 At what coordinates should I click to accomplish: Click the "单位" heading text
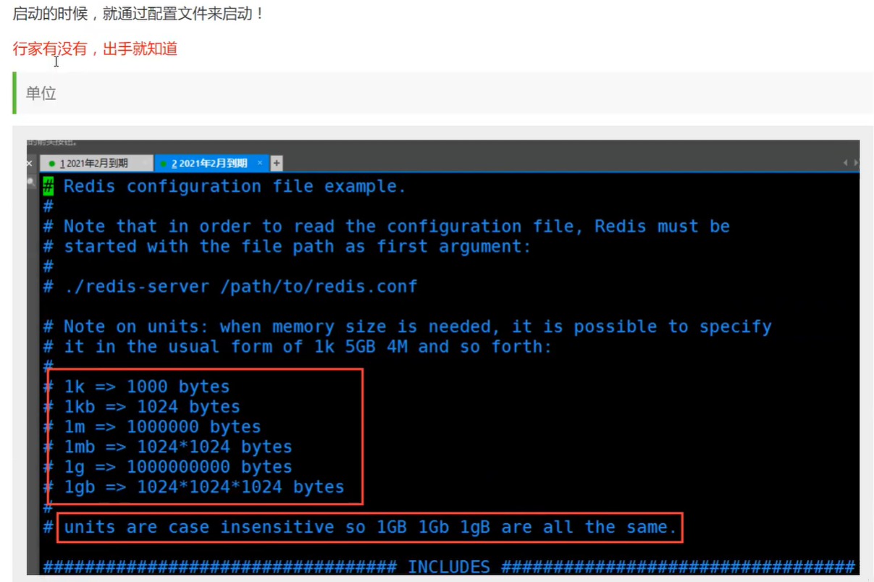41,93
